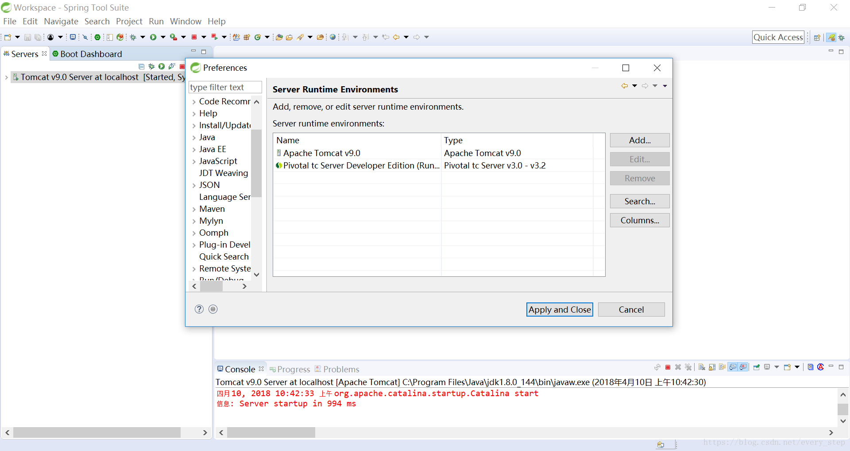Open the Project menu
The height and width of the screenshot is (451, 850).
129,21
